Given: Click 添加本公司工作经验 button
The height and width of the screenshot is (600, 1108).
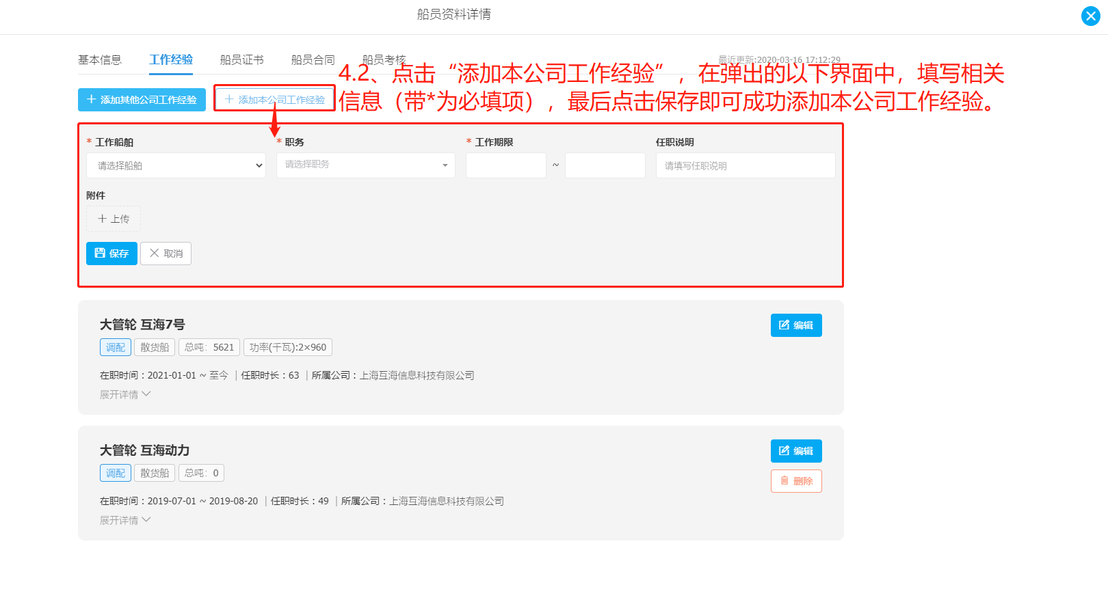Looking at the screenshot, I should tap(275, 100).
